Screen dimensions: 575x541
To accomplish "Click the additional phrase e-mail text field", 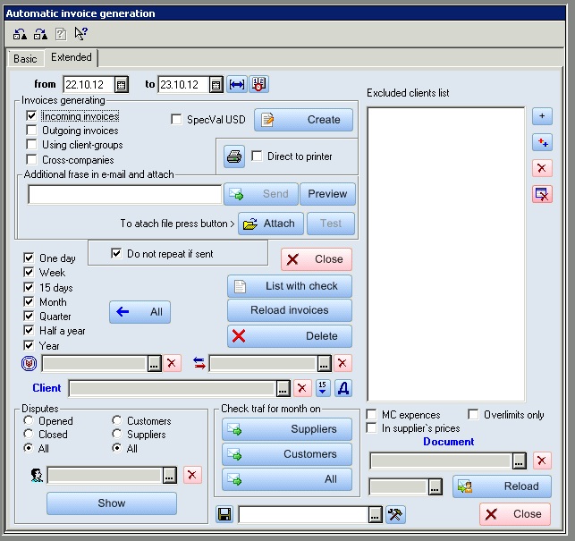I will coord(124,194).
